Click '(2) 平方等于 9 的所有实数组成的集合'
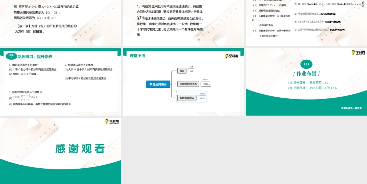This screenshot has height=184, width=367. point(86,78)
